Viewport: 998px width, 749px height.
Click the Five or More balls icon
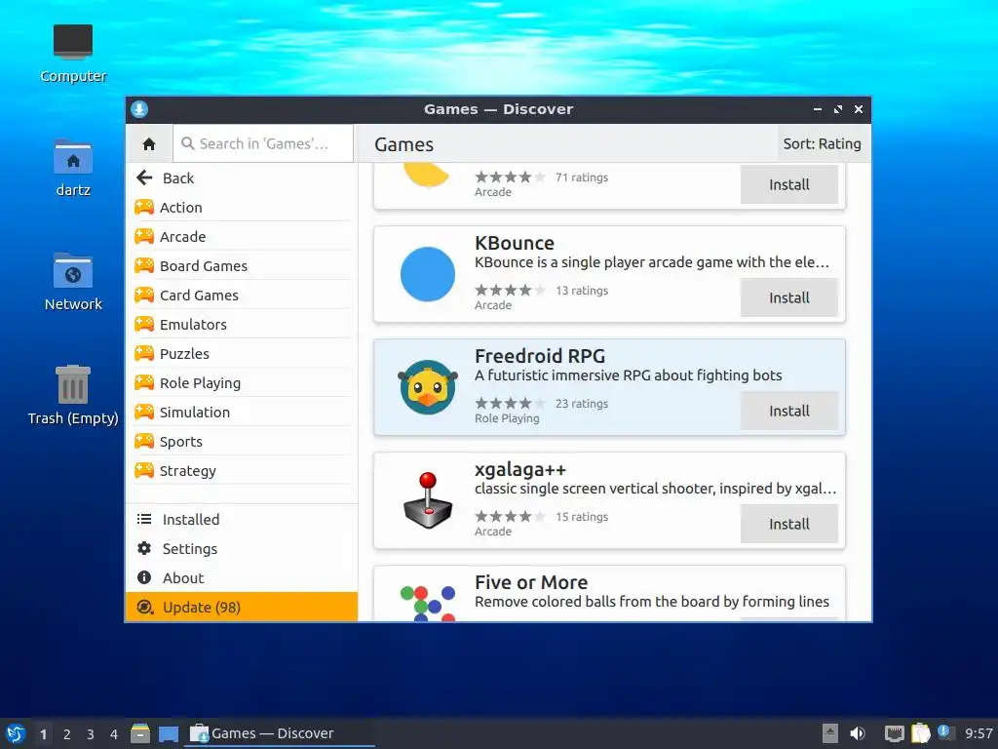(428, 603)
